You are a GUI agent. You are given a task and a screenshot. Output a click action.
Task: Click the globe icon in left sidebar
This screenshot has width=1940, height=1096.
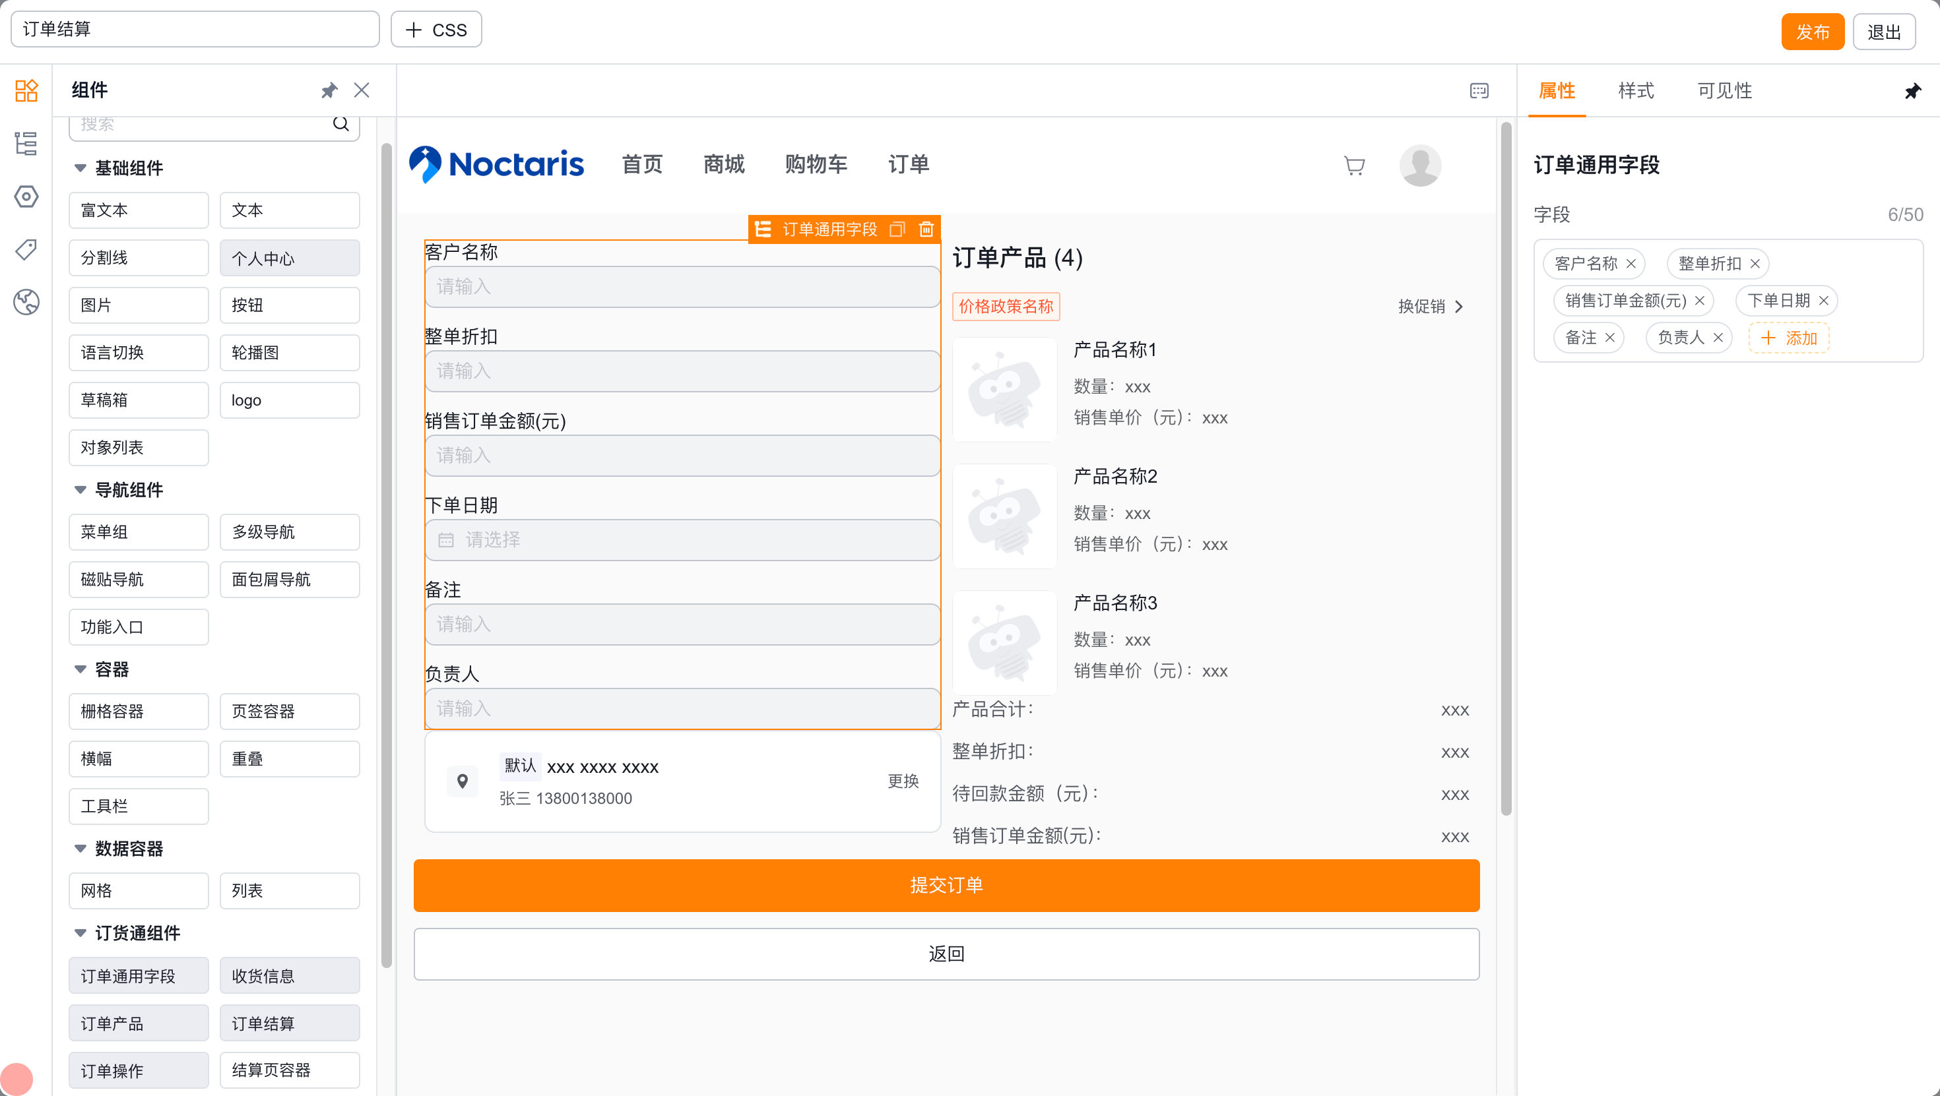pos(26,302)
